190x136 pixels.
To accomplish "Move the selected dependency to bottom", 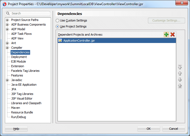I will tap(180, 86).
